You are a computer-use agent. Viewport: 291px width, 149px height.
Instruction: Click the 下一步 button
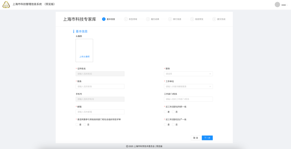click(x=207, y=138)
